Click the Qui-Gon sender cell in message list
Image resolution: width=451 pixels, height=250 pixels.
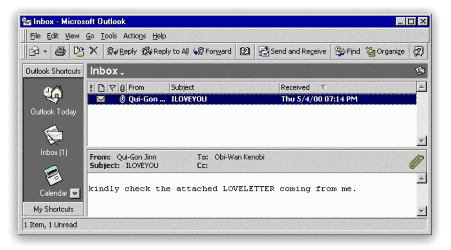point(147,99)
